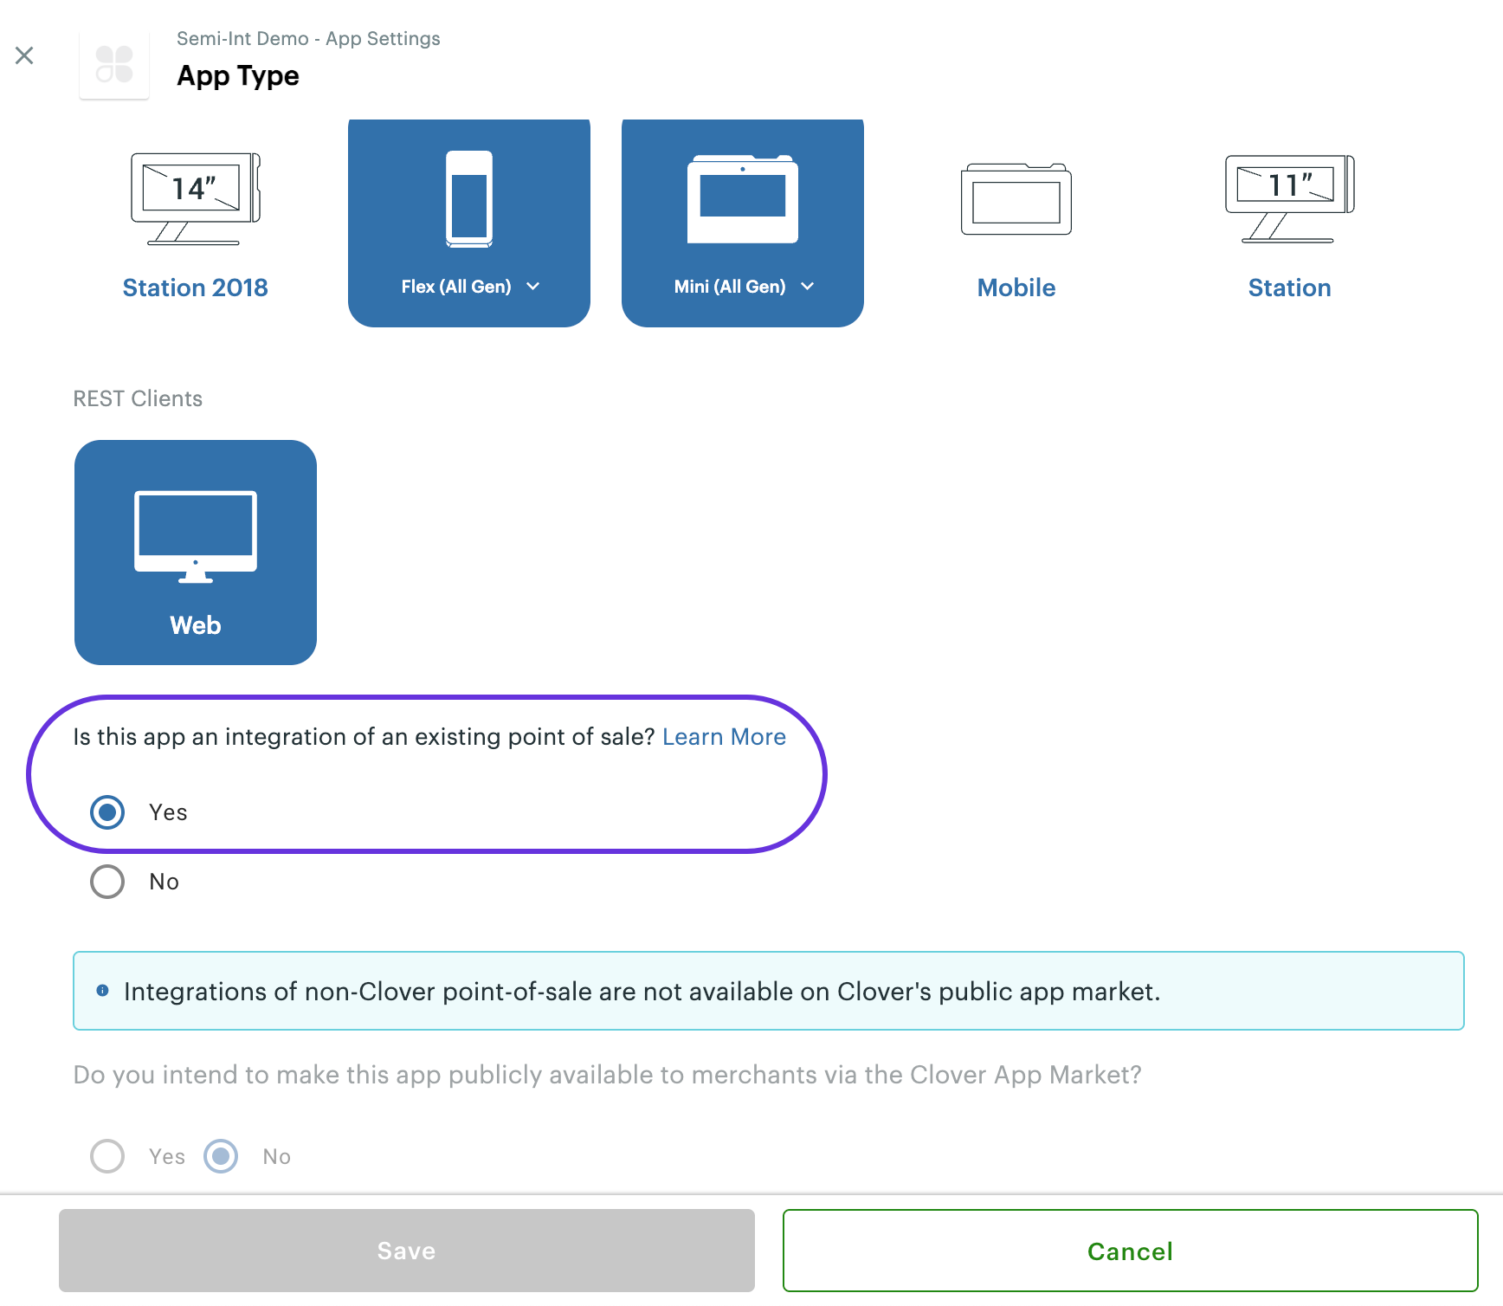Choose Yes for Clover App Market availability
Viewport: 1503px width, 1306px height.
click(x=107, y=1156)
